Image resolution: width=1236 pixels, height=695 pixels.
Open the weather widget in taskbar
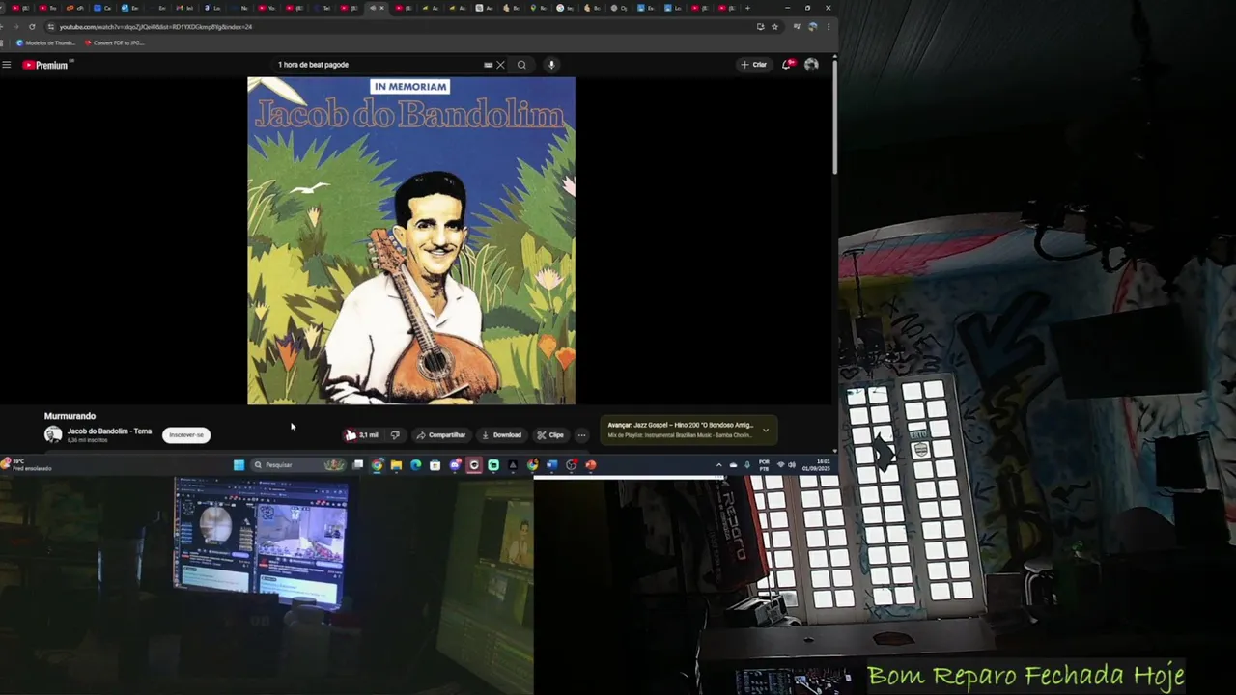click(x=27, y=464)
